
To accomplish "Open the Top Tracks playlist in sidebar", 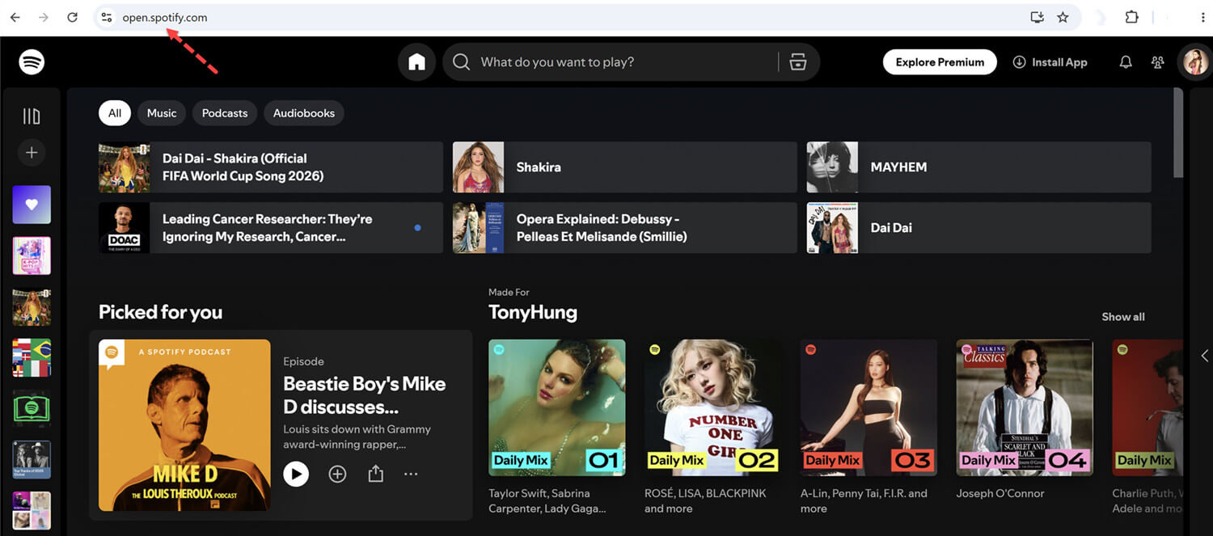I will tap(32, 459).
